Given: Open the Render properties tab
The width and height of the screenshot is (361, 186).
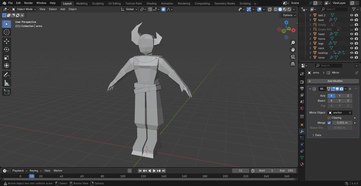Looking at the screenshot, I should tap(302, 82).
